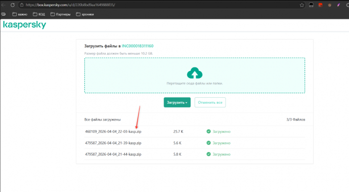Select file 479587_2026-04-04_21-44-kasp.zip
The width and height of the screenshot is (349, 192).
pos(113,154)
